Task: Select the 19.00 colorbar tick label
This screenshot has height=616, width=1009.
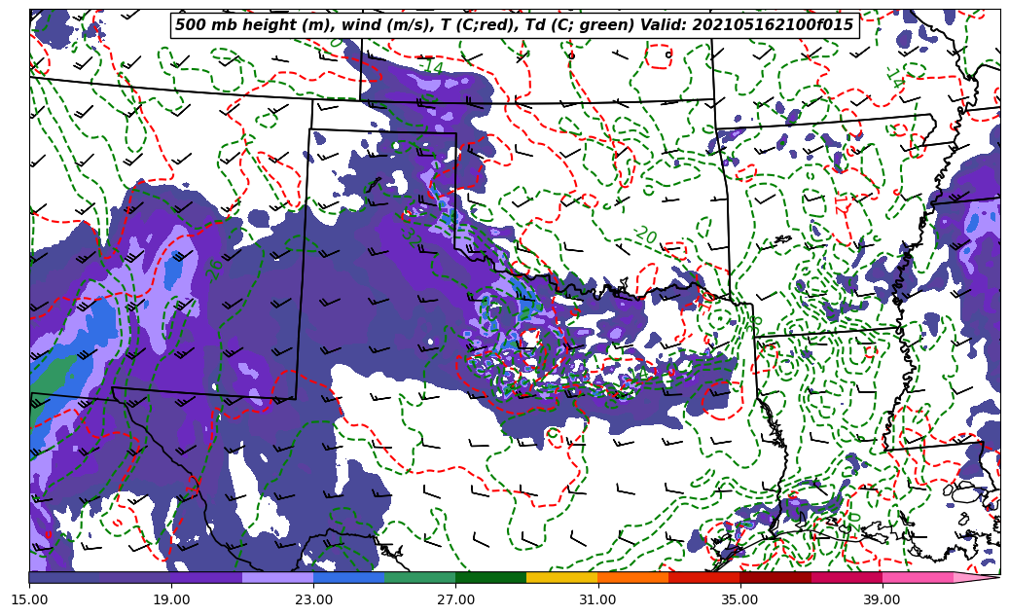Action: pyautogui.click(x=171, y=599)
